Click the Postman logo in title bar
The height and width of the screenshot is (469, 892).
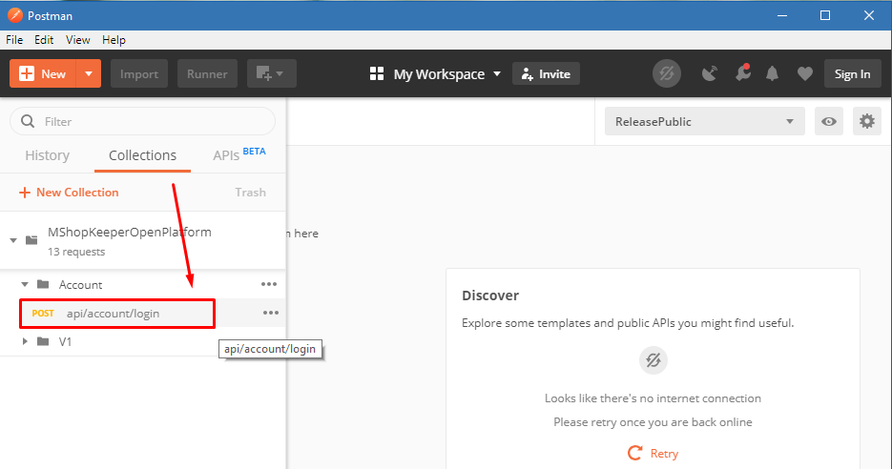(15, 15)
